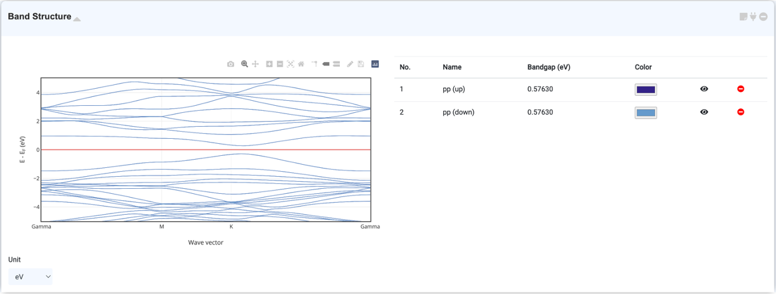Open the Unit eV dropdown

30,277
